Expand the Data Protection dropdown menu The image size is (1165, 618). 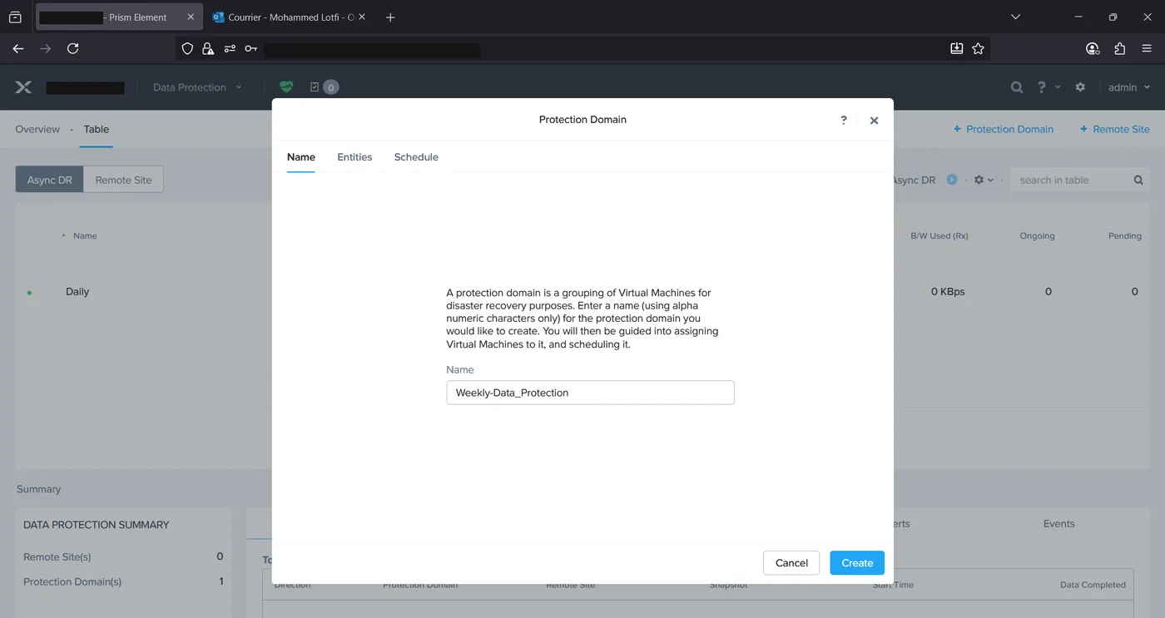click(197, 87)
